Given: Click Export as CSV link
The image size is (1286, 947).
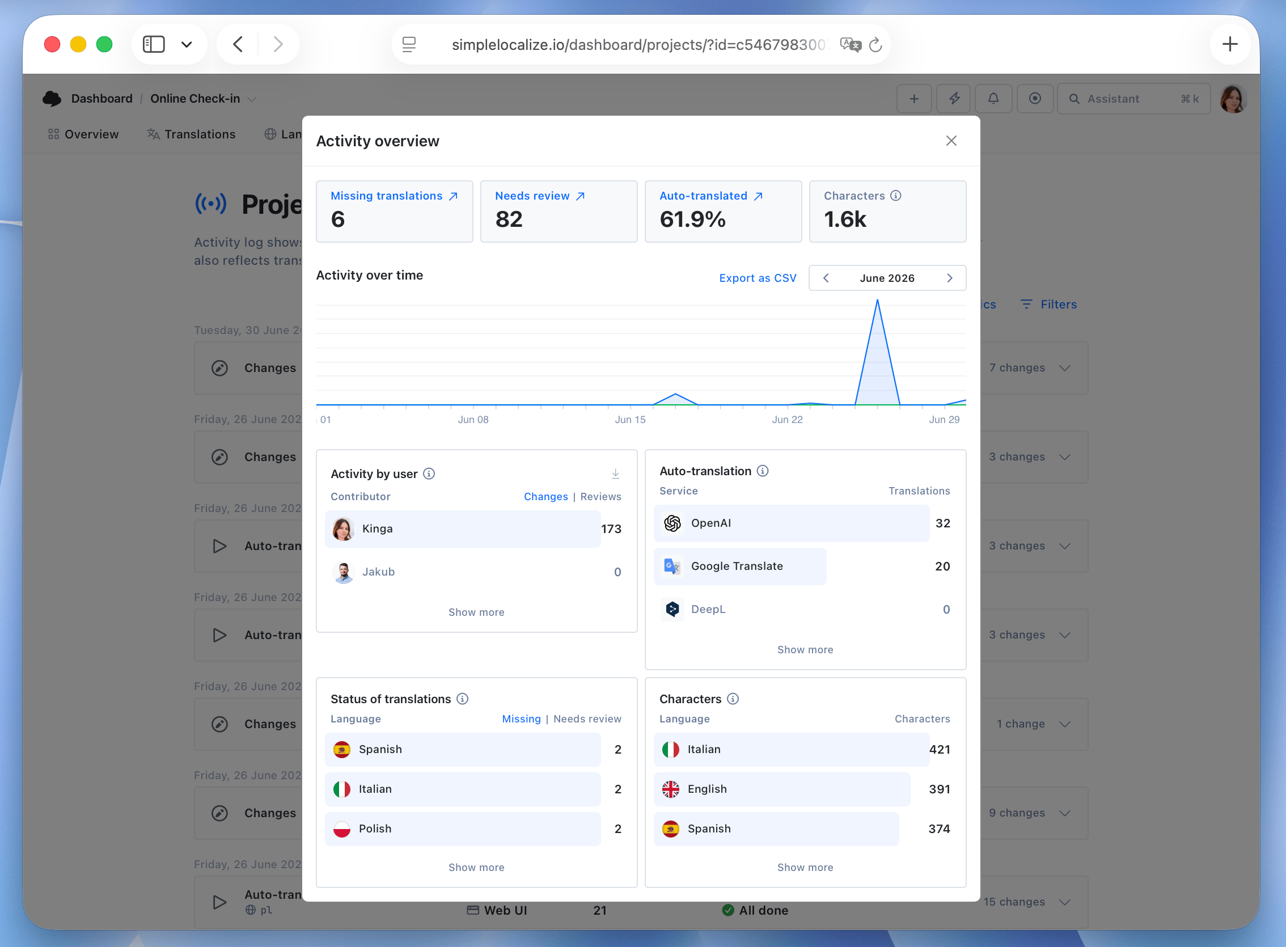Looking at the screenshot, I should point(757,278).
